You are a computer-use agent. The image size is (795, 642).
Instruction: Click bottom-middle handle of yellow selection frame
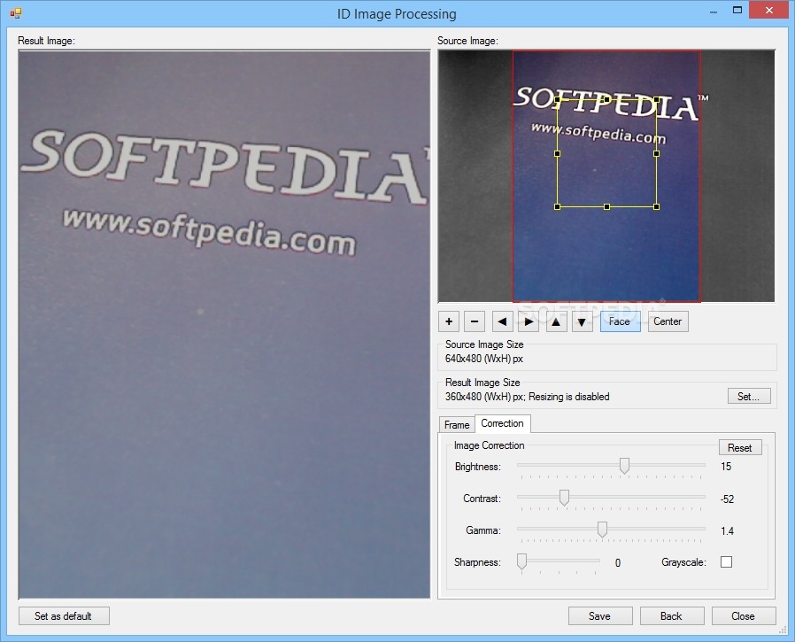click(x=607, y=207)
